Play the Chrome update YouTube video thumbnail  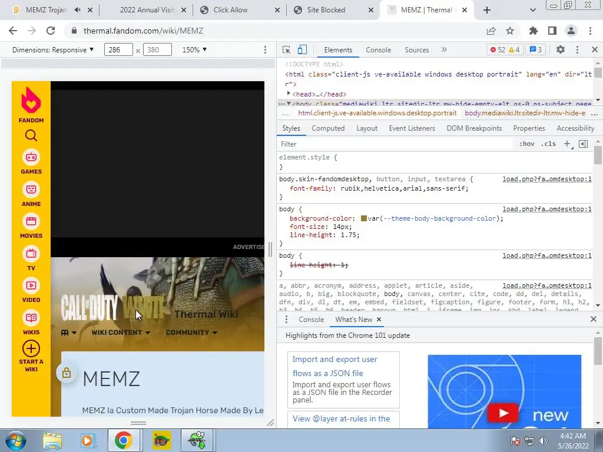[503, 413]
